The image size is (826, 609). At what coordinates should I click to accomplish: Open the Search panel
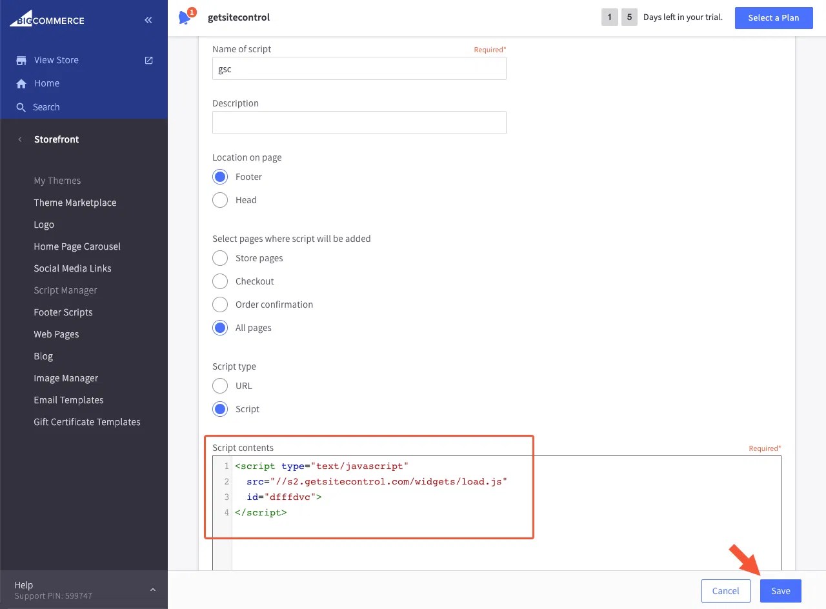[47, 107]
